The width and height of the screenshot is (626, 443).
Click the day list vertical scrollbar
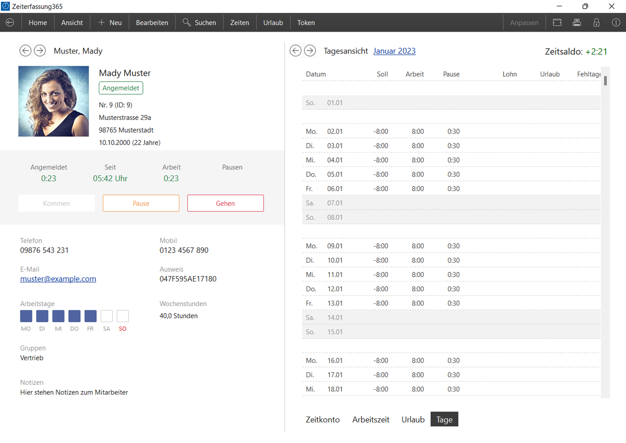(605, 235)
